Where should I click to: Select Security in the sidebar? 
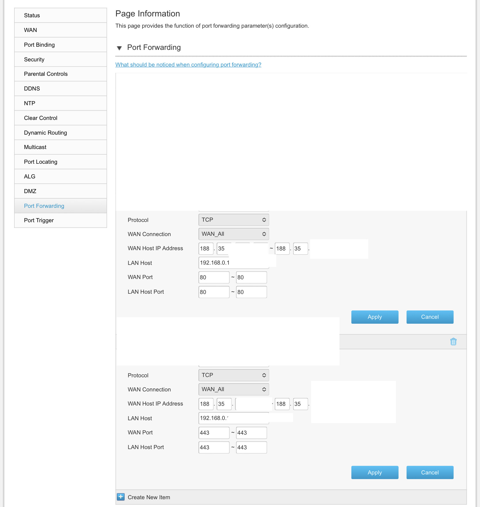[34, 59]
